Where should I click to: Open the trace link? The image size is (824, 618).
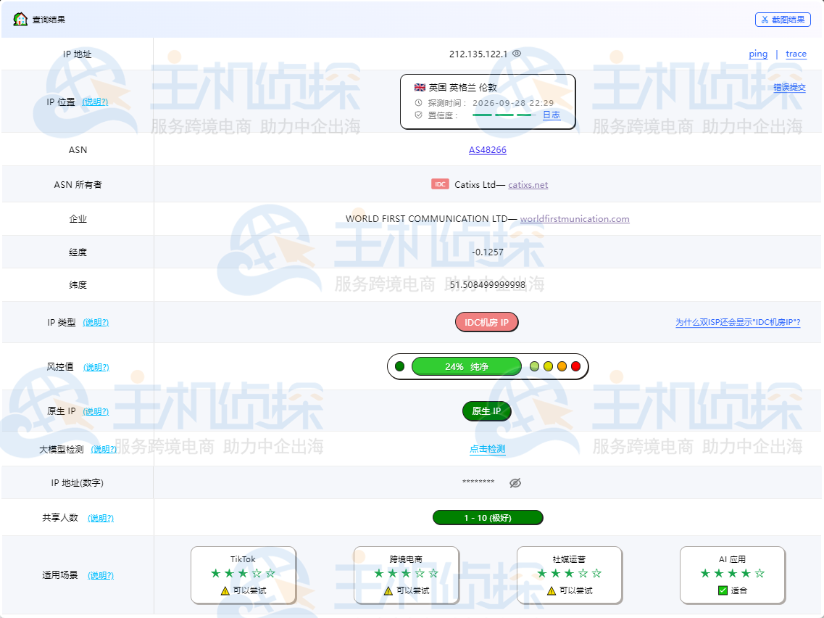(x=796, y=54)
